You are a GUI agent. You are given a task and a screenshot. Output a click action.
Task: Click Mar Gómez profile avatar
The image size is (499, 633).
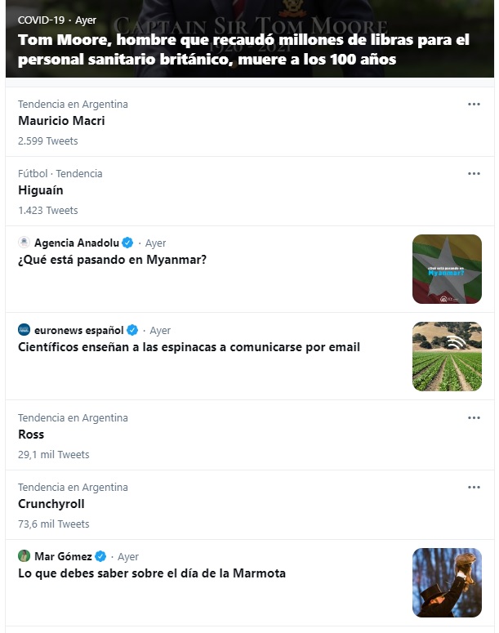[24, 556]
